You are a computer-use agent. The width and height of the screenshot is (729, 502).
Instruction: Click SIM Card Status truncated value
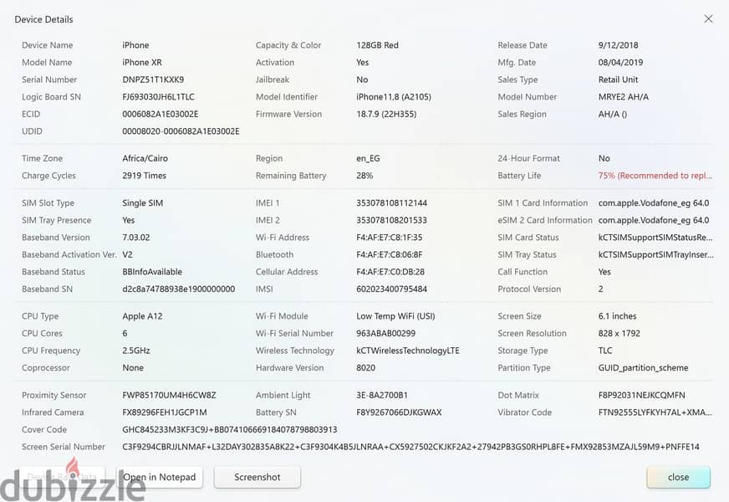[x=655, y=238]
